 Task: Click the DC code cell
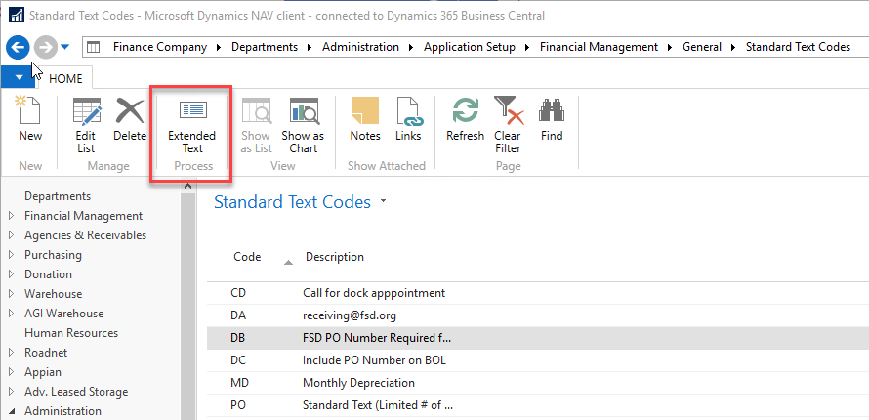[238, 360]
